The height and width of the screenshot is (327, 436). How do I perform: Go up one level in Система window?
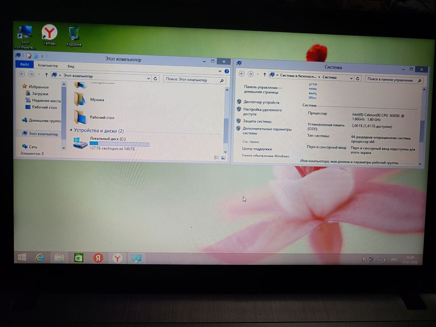264,75
